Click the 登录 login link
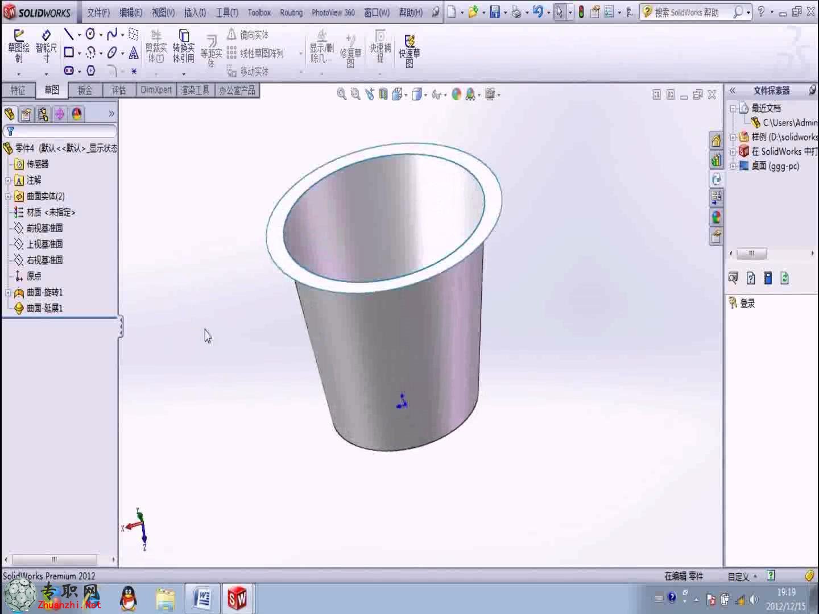This screenshot has height=614, width=819. 747,303
